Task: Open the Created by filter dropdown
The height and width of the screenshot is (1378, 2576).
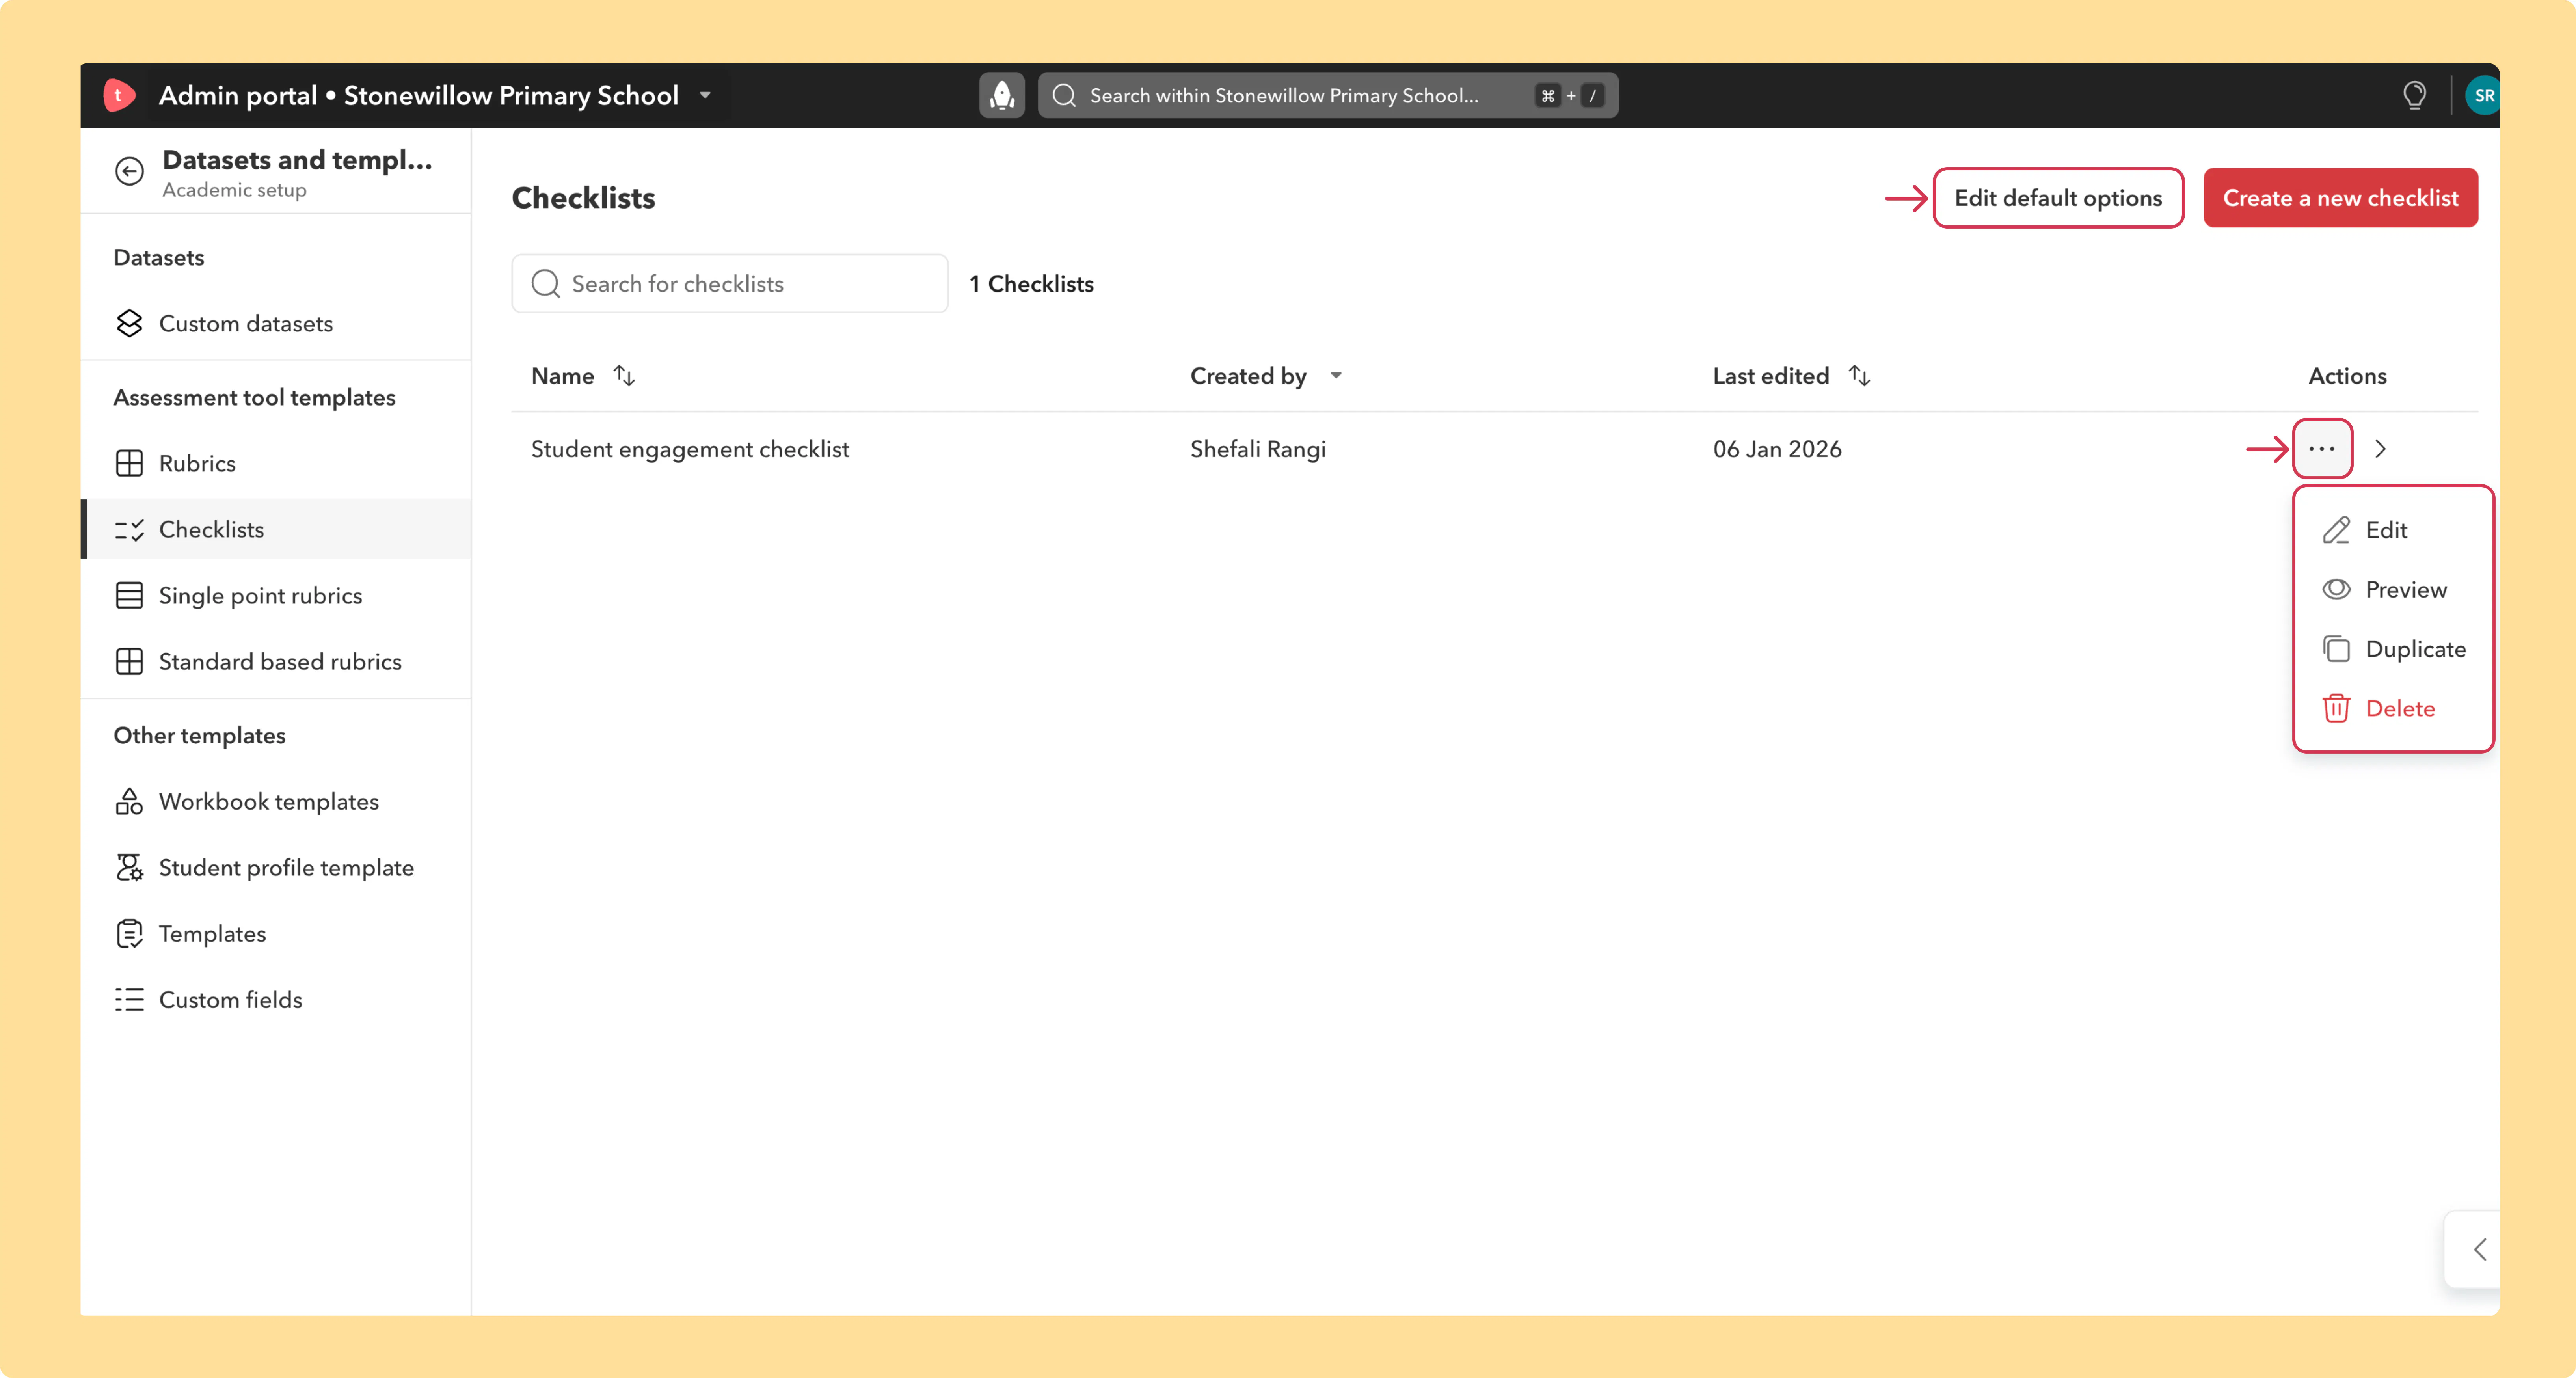Action: [x=1336, y=376]
